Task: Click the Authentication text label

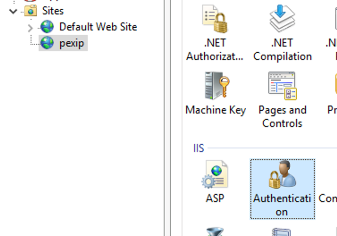Action: (x=282, y=205)
